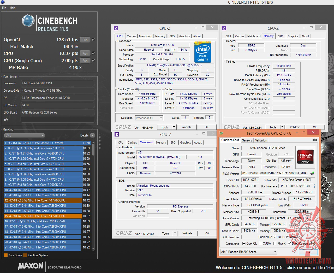Click the Z97 MPOWER MAX AC model field
The image size is (334, 273).
point(161,157)
